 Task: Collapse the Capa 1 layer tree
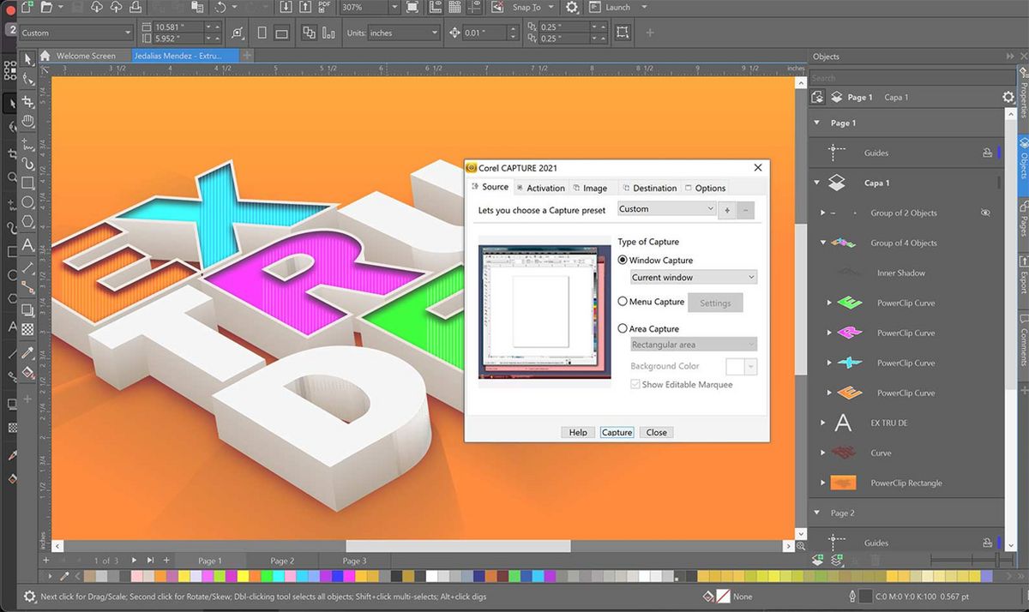click(816, 183)
